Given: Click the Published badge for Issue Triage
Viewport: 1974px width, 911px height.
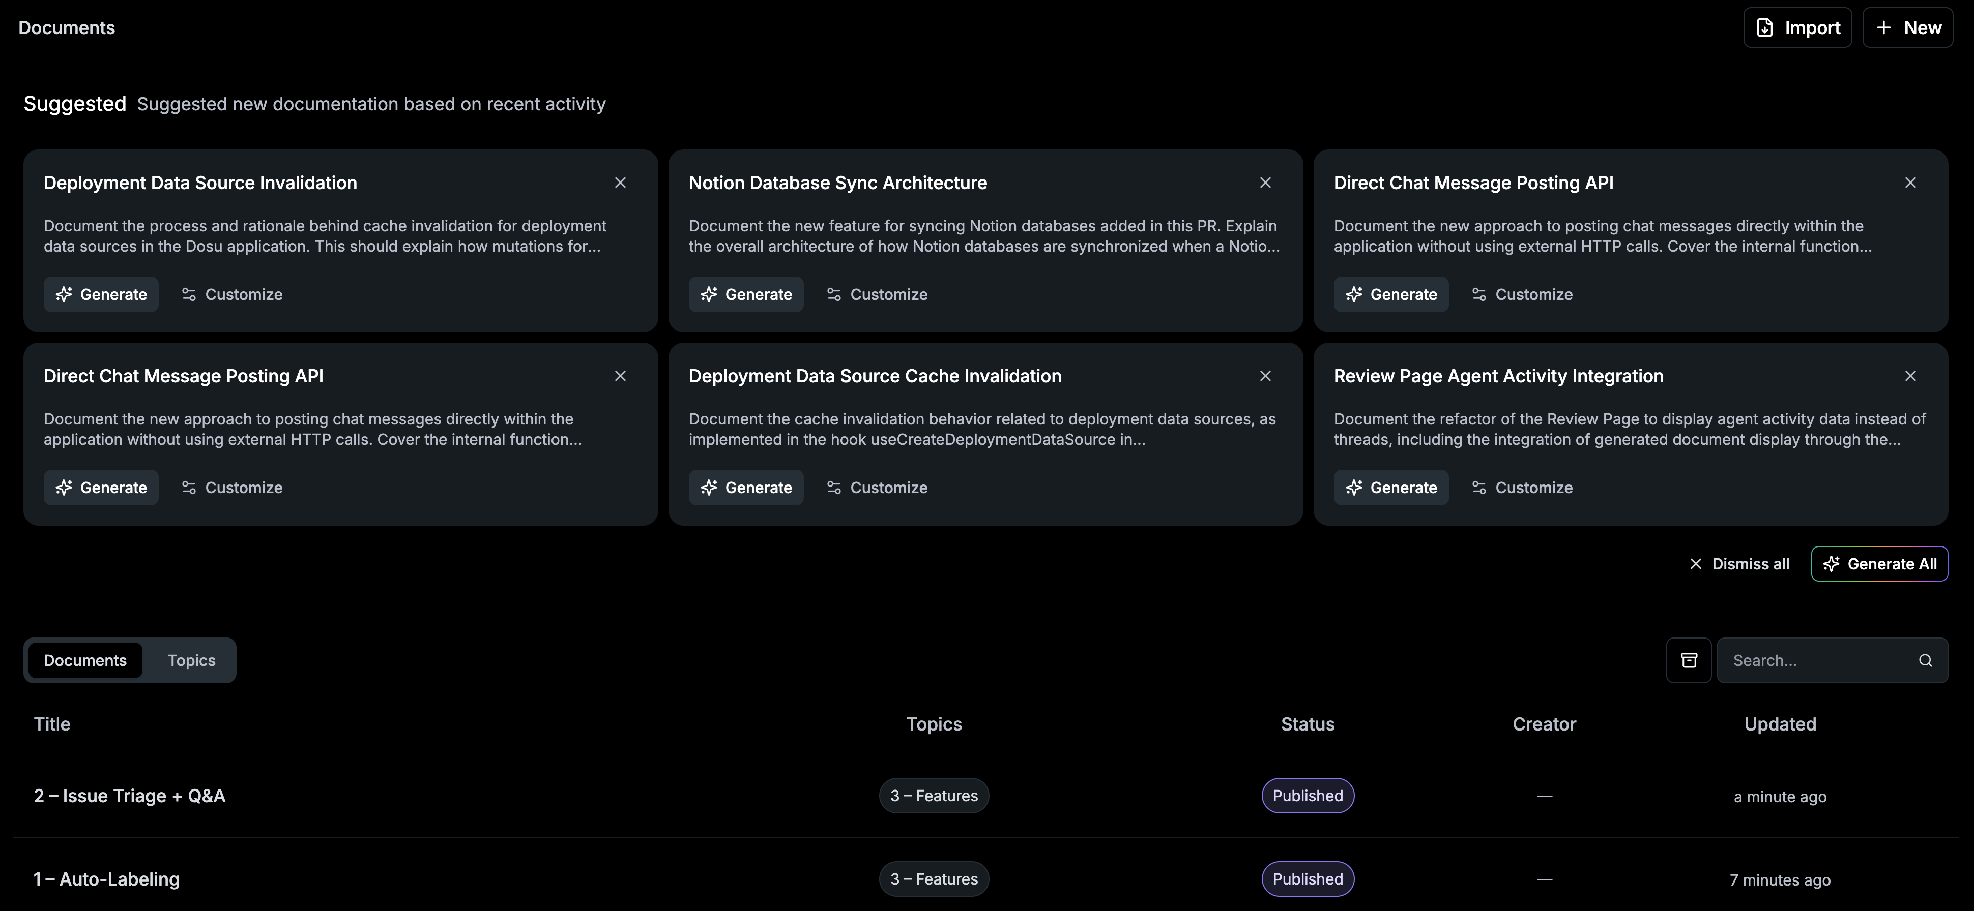Looking at the screenshot, I should point(1308,796).
